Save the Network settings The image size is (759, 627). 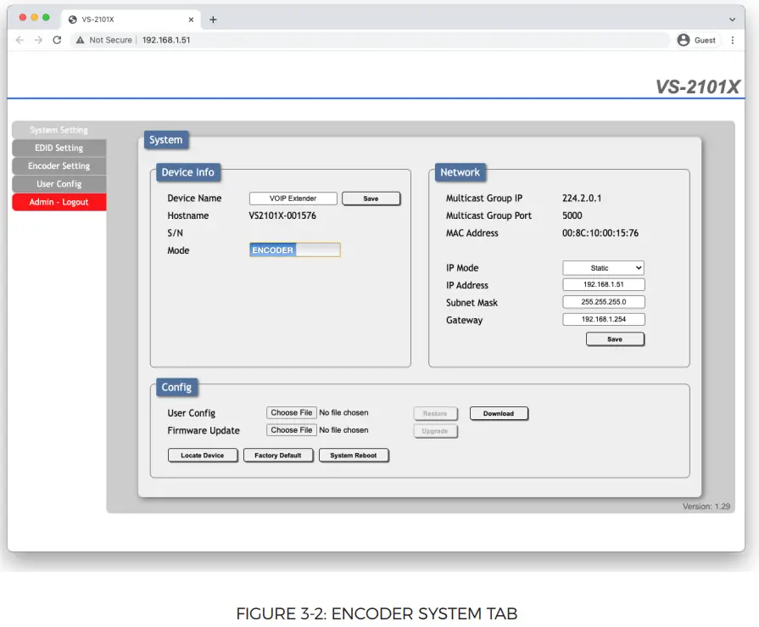coord(615,339)
